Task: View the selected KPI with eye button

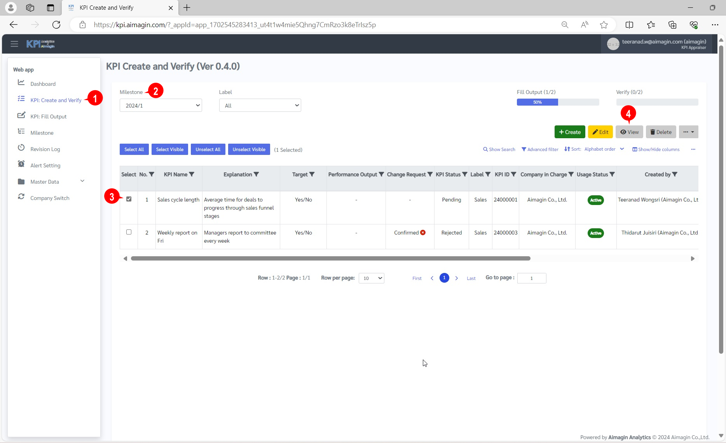Action: (x=629, y=132)
